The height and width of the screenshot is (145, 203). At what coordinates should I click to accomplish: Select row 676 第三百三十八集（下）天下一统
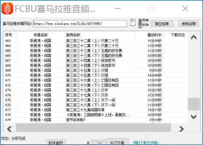point(96,105)
